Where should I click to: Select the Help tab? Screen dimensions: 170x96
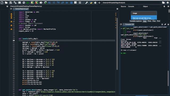(144, 21)
